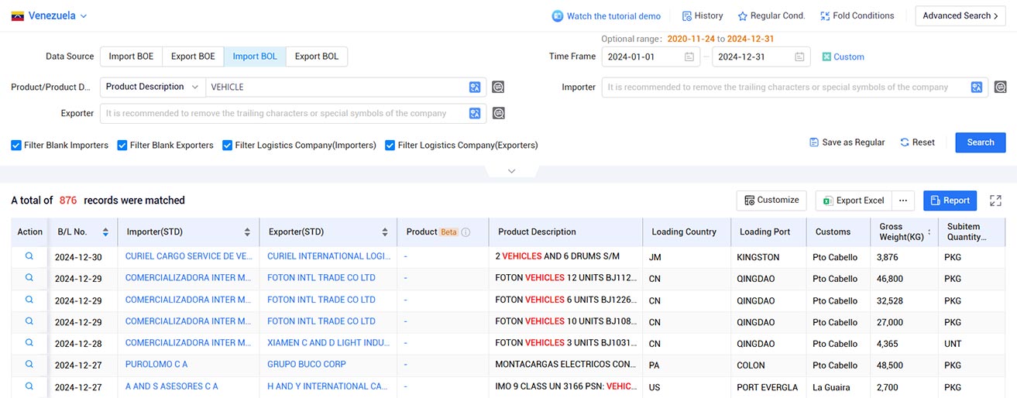
Task: Click the Beta badge in the Product column header
Action: click(449, 232)
